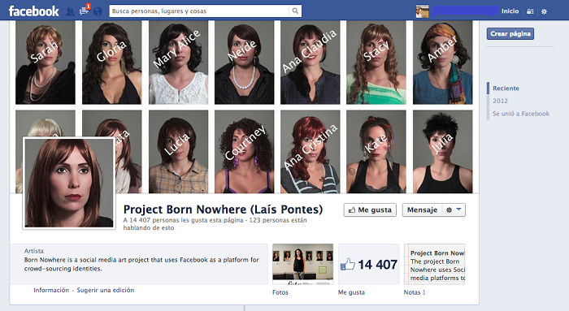
Task: Select Reciente in timeline navigation
Action: (x=506, y=88)
